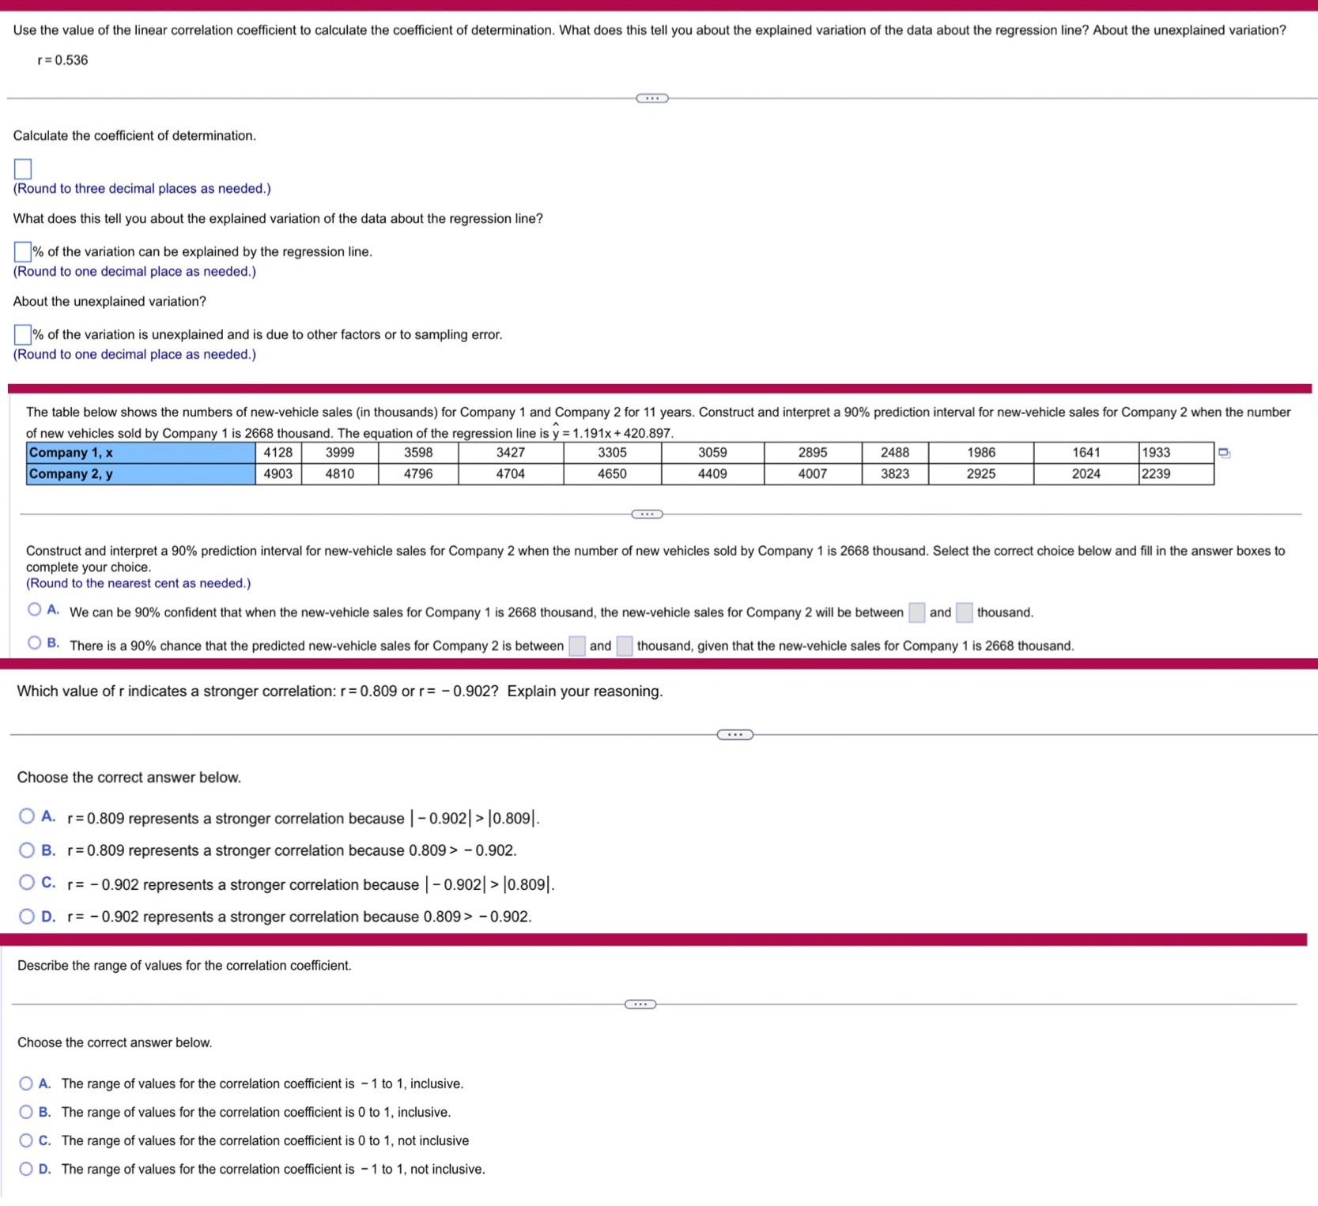Viewport: 1318px width, 1206px height.
Task: Click table cell 4796
Action: click(418, 474)
